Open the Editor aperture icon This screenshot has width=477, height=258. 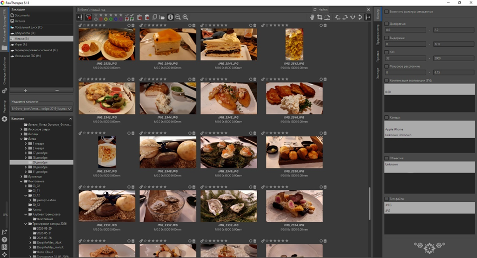pyautogui.click(x=4, y=119)
